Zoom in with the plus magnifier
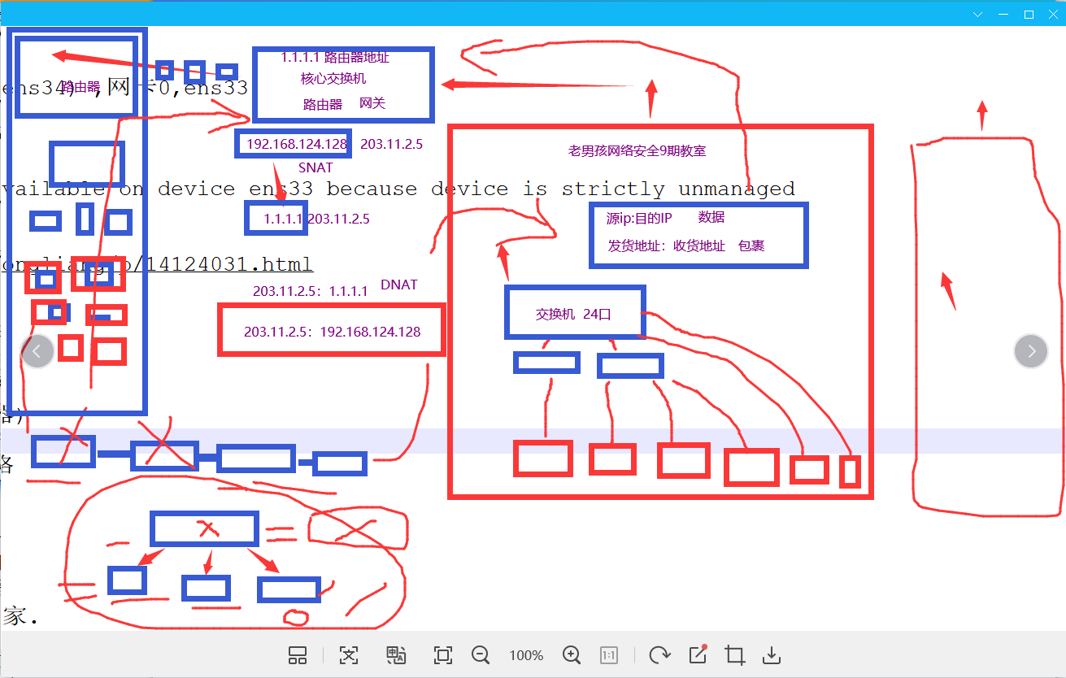 (x=572, y=655)
